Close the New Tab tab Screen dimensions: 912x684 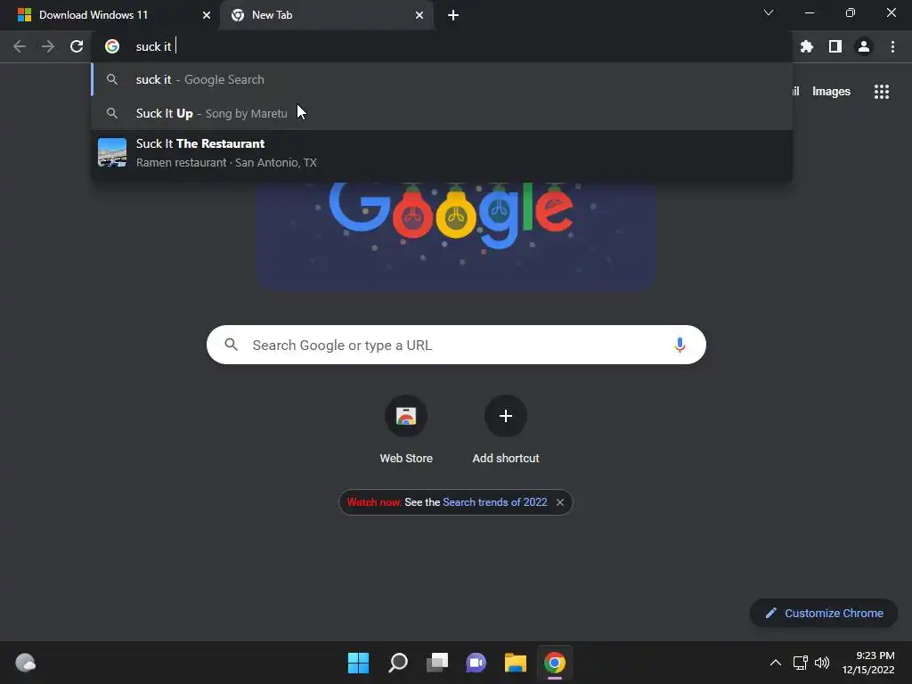point(419,15)
